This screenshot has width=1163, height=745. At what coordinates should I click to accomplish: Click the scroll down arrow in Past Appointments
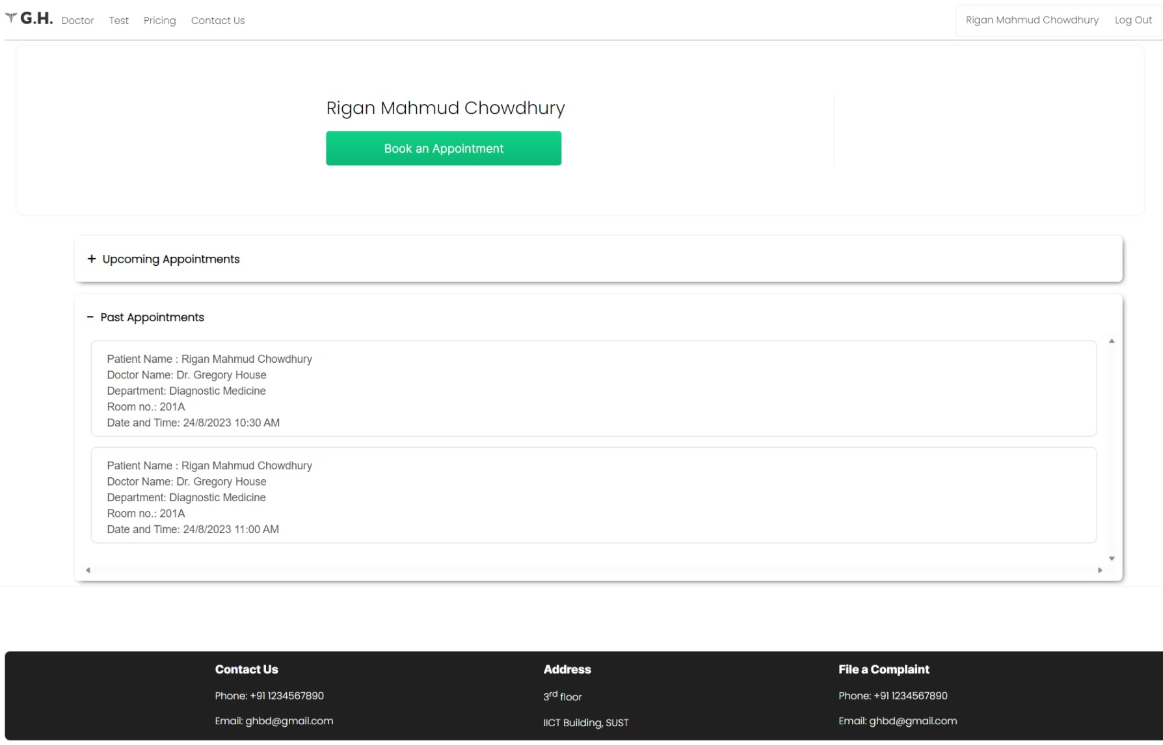tap(1112, 558)
